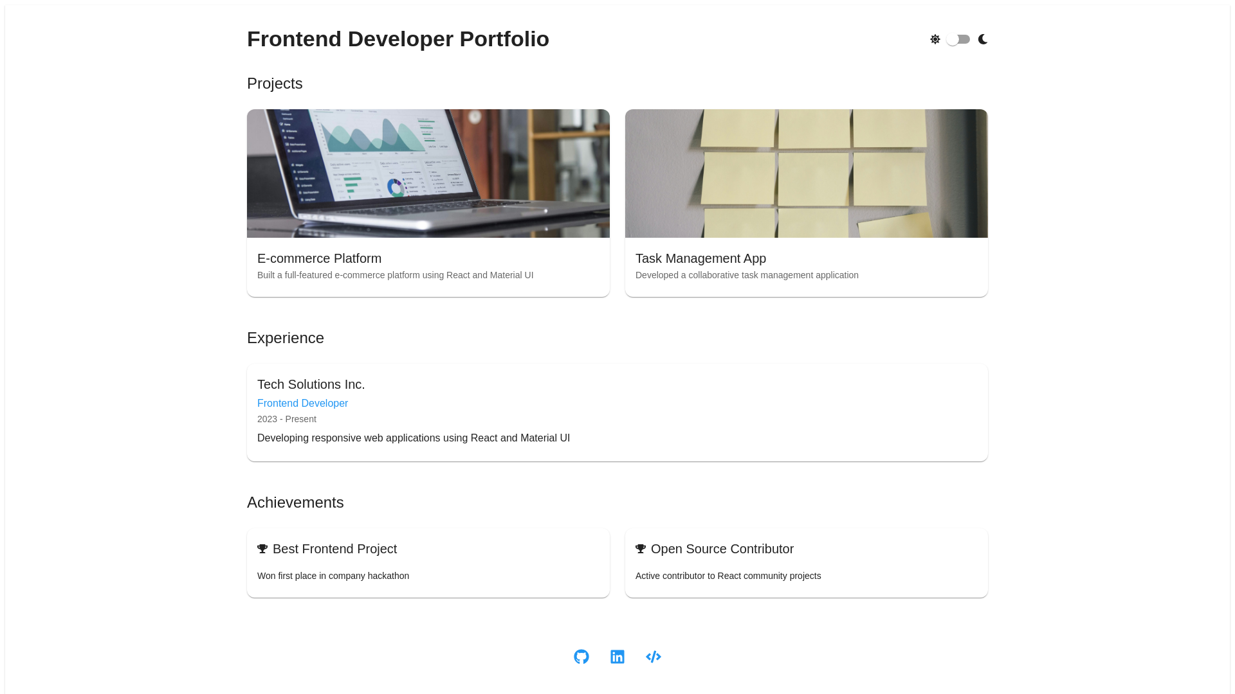Image resolution: width=1235 pixels, height=694 pixels.
Task: Click the Task Management sticky notes image
Action: tap(807, 173)
